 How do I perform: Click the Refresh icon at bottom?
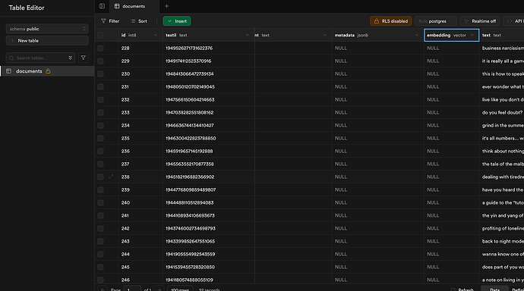pyautogui.click(x=453, y=289)
